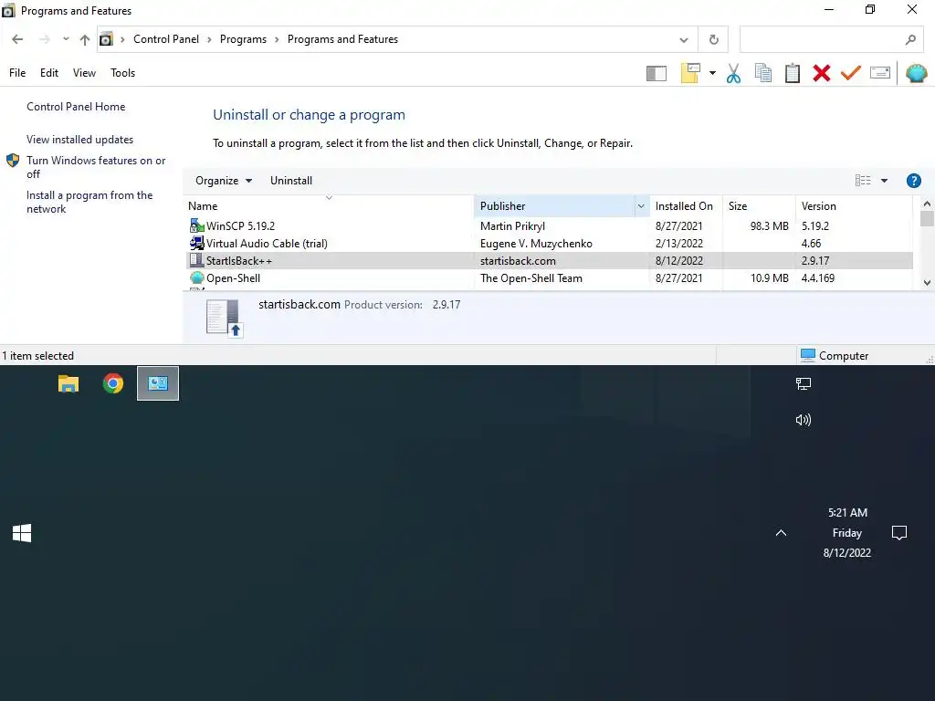Click the address bar Control Panel icon

[106, 39]
